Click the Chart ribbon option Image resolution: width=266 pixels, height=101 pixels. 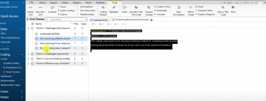pos(199,7)
